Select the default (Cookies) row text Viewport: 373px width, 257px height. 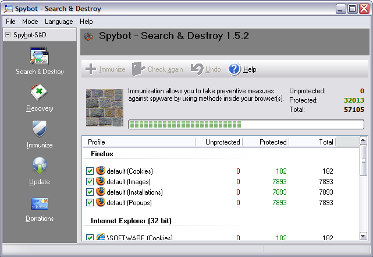click(130, 171)
